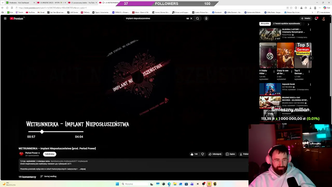
Task: Open the on-screen keyboard icon in search box
Action: click(x=188, y=18)
